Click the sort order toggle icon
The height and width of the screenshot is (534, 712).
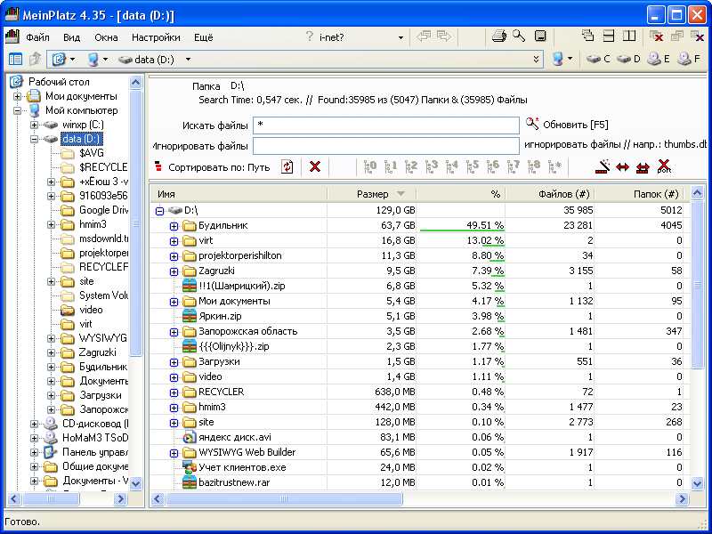click(x=287, y=166)
